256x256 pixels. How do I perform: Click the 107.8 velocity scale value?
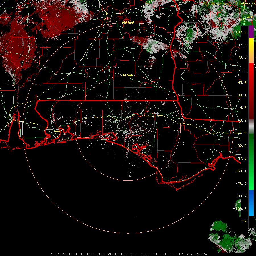[241, 32]
